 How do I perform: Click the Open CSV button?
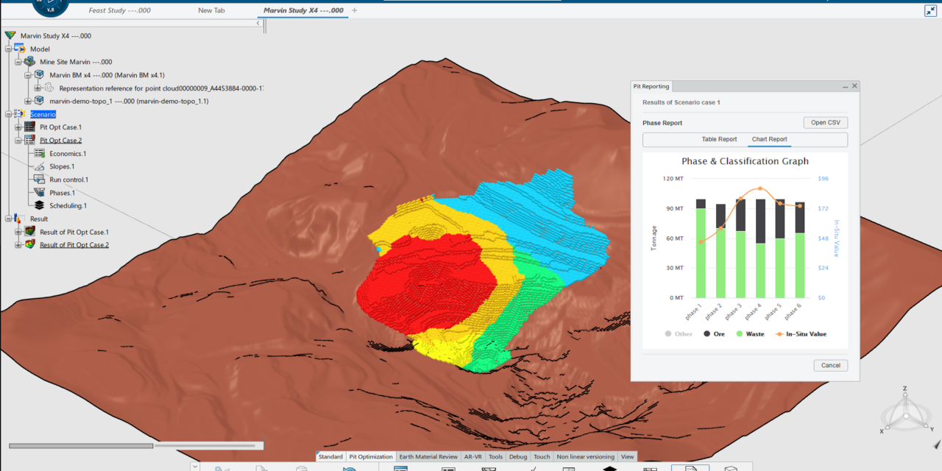(825, 122)
